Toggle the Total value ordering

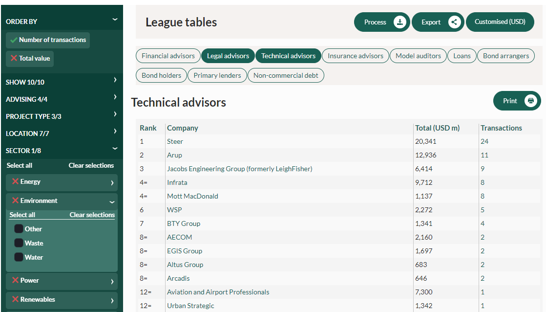30,59
